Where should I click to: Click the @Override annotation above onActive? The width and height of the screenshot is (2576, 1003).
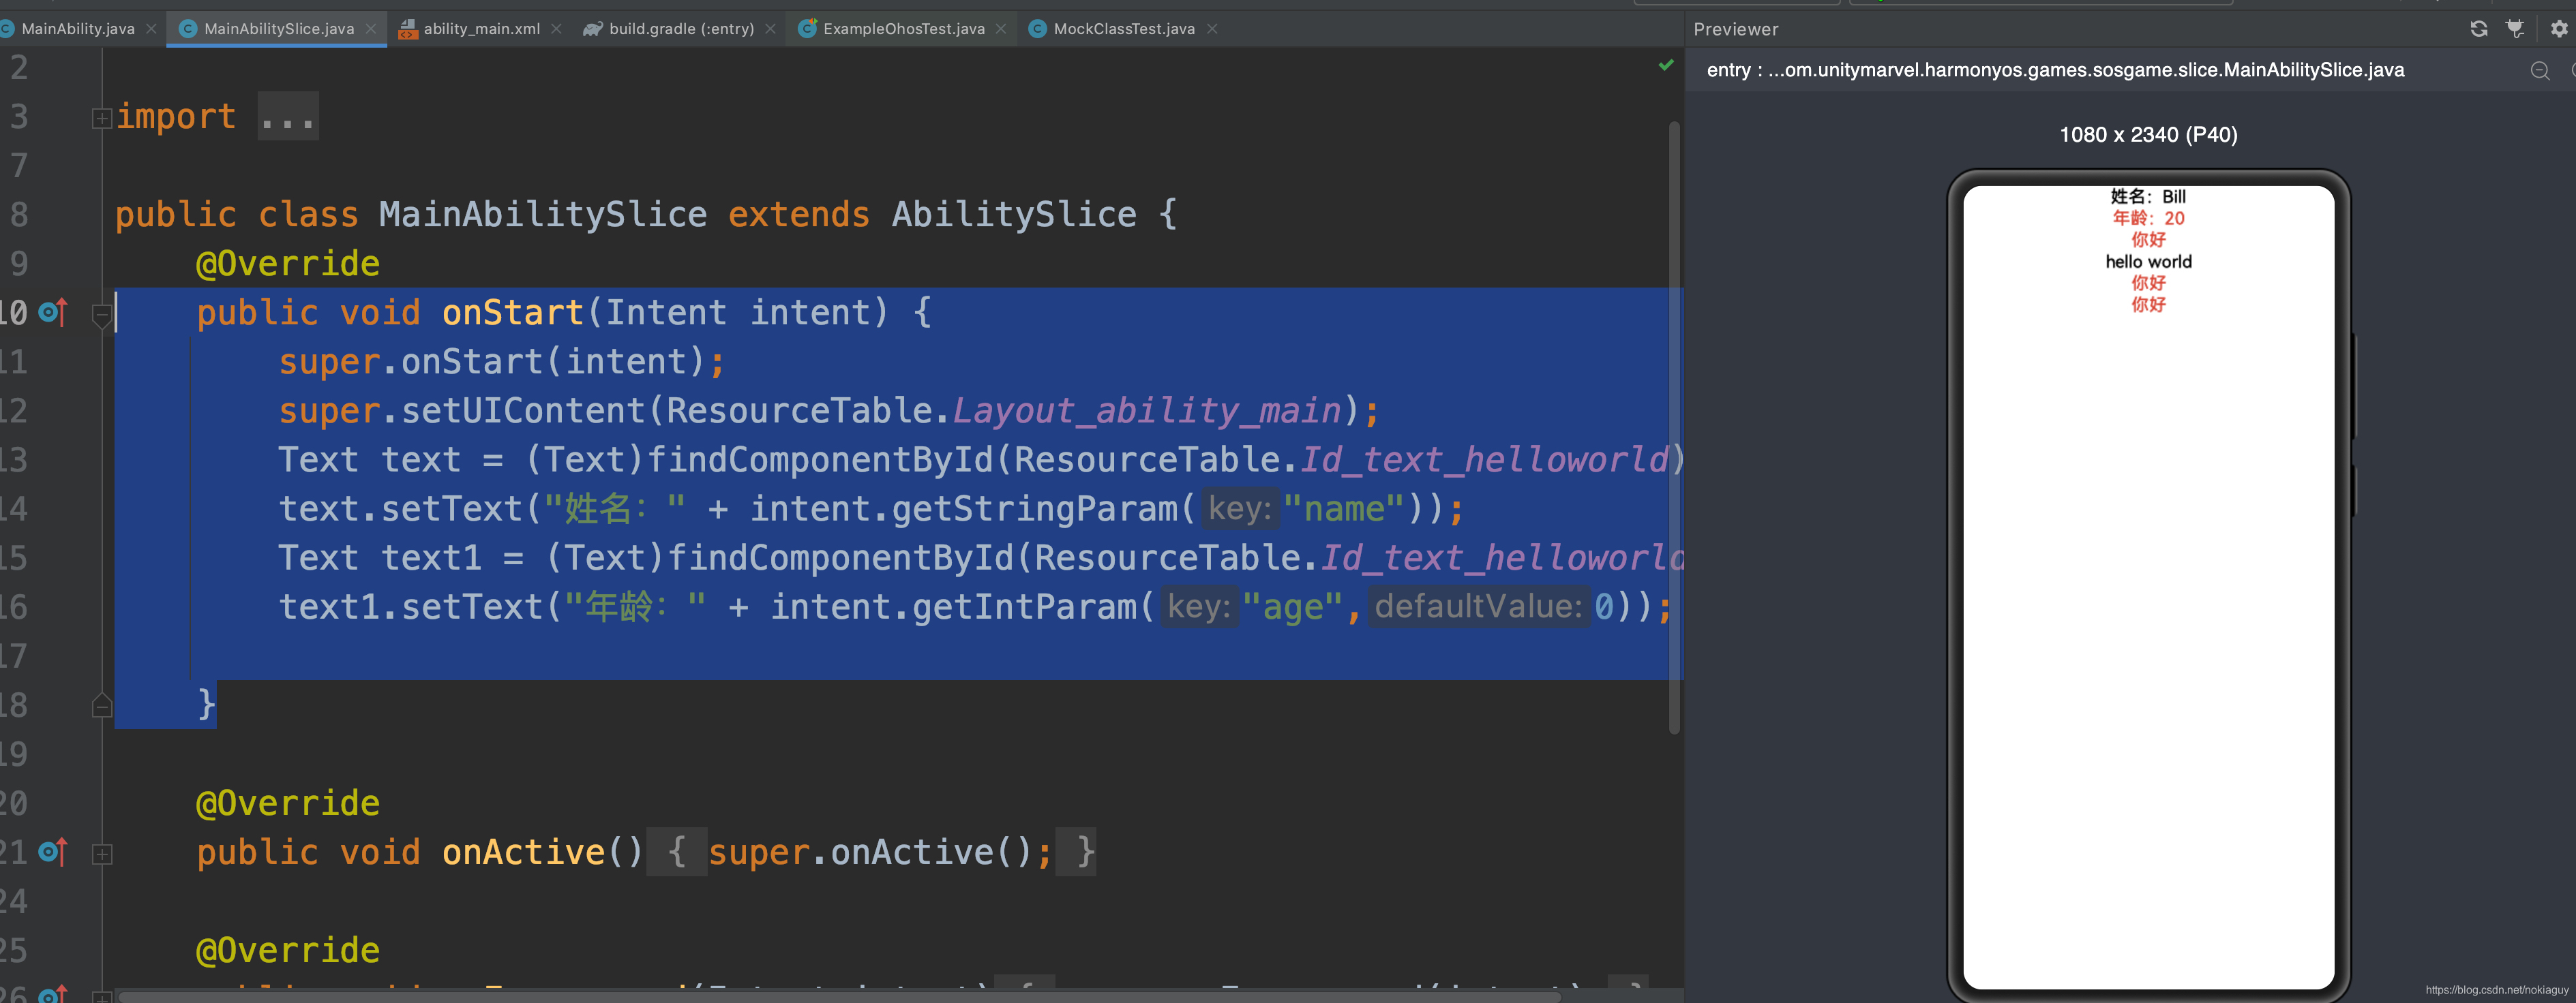(288, 803)
